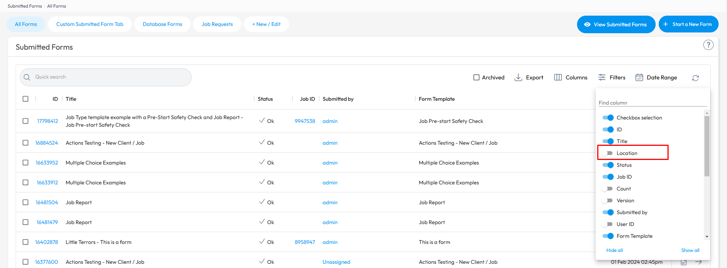
Task: Open the Columns panel icon
Action: pyautogui.click(x=558, y=77)
